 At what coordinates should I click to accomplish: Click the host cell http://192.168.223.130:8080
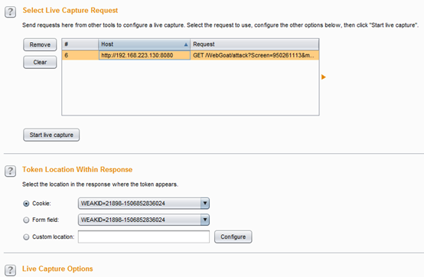pos(145,55)
